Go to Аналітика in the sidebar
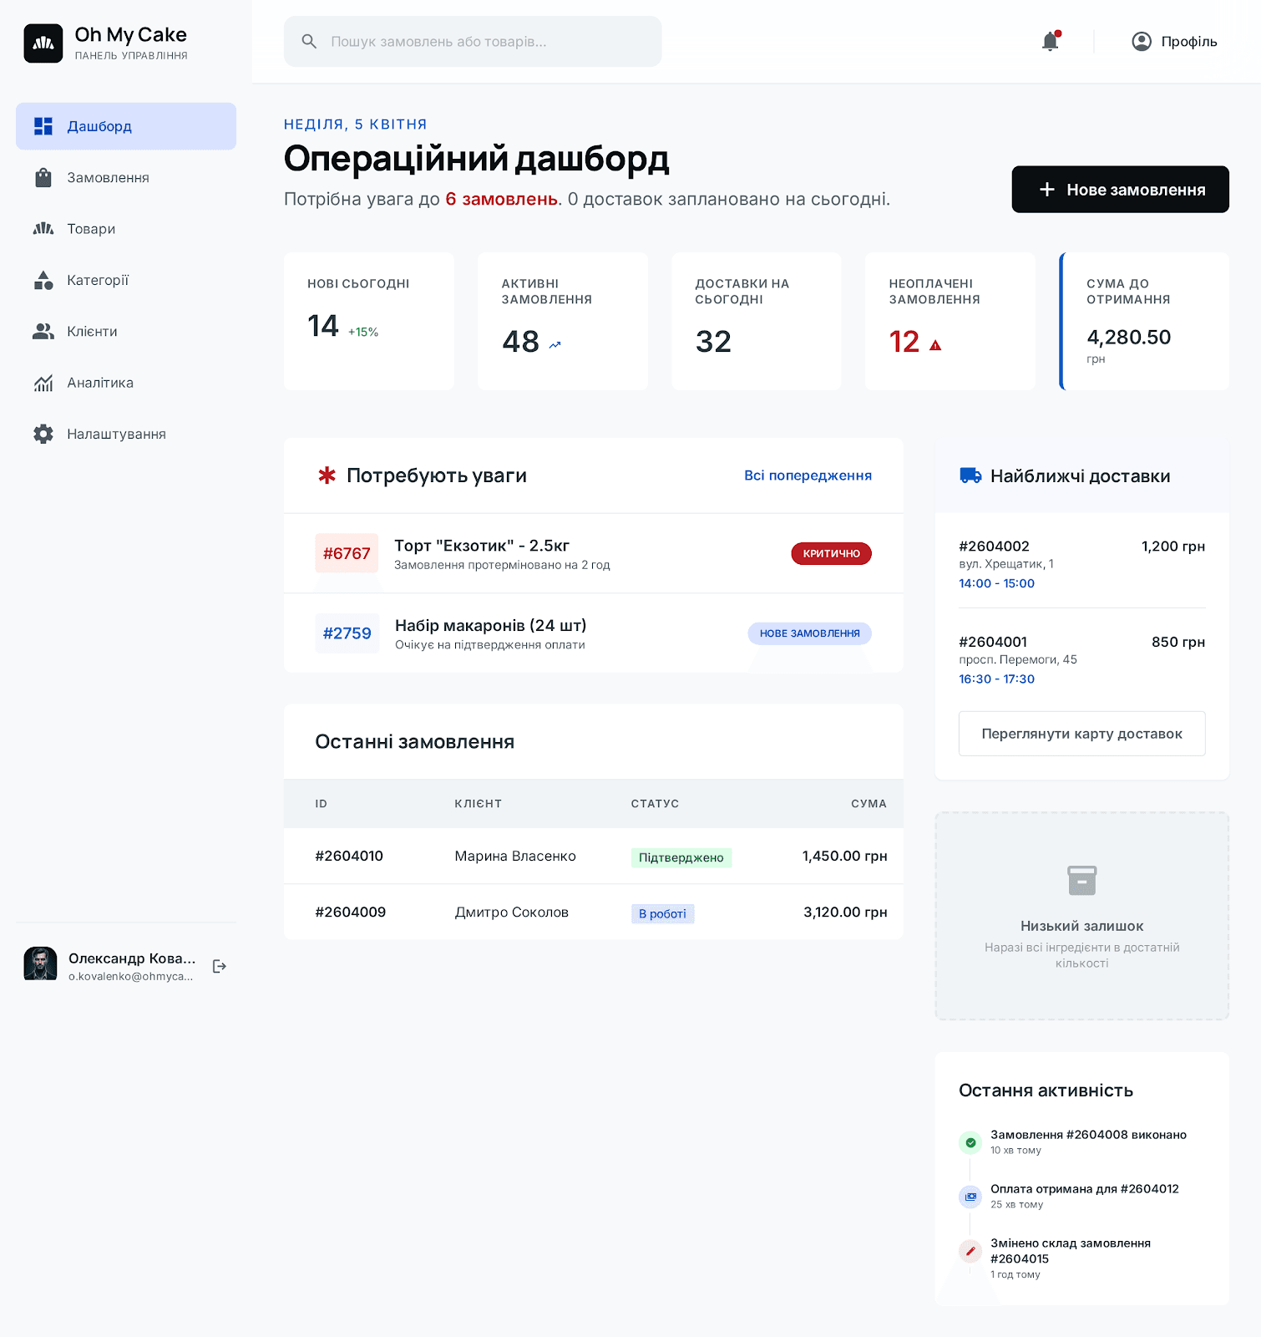The height and width of the screenshot is (1337, 1261). click(100, 383)
